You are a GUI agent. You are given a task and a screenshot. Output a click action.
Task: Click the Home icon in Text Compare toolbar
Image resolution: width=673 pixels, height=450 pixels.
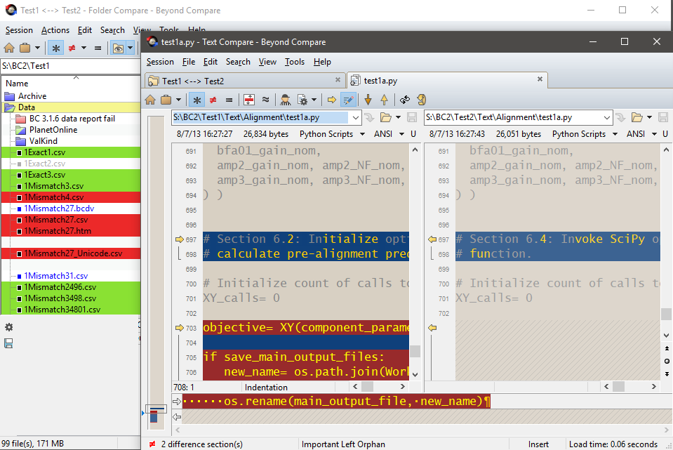click(x=150, y=100)
